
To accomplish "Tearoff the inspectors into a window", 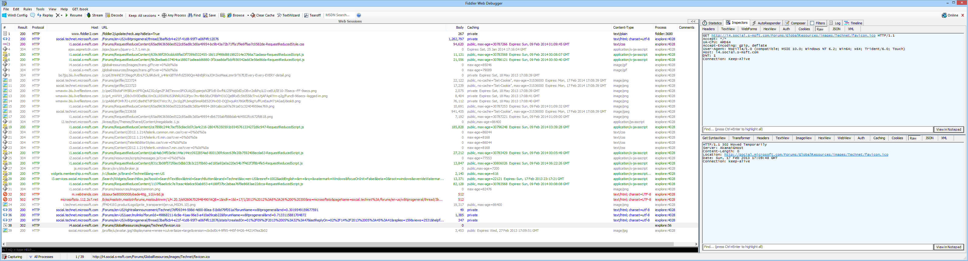I will point(312,16).
